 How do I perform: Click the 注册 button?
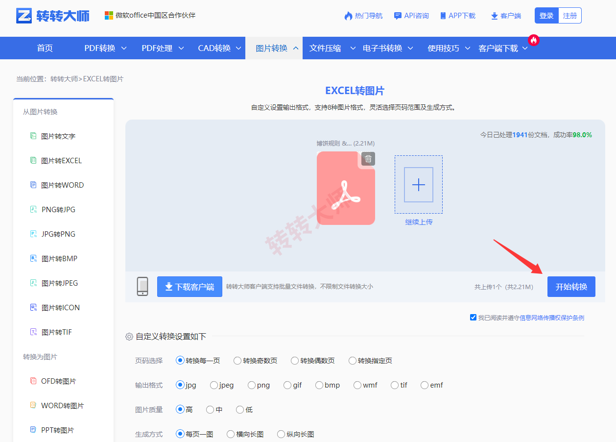570,16
